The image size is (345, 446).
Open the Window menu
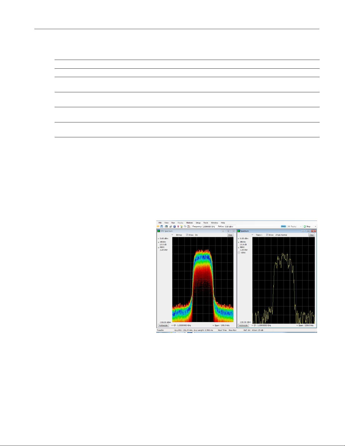point(215,223)
